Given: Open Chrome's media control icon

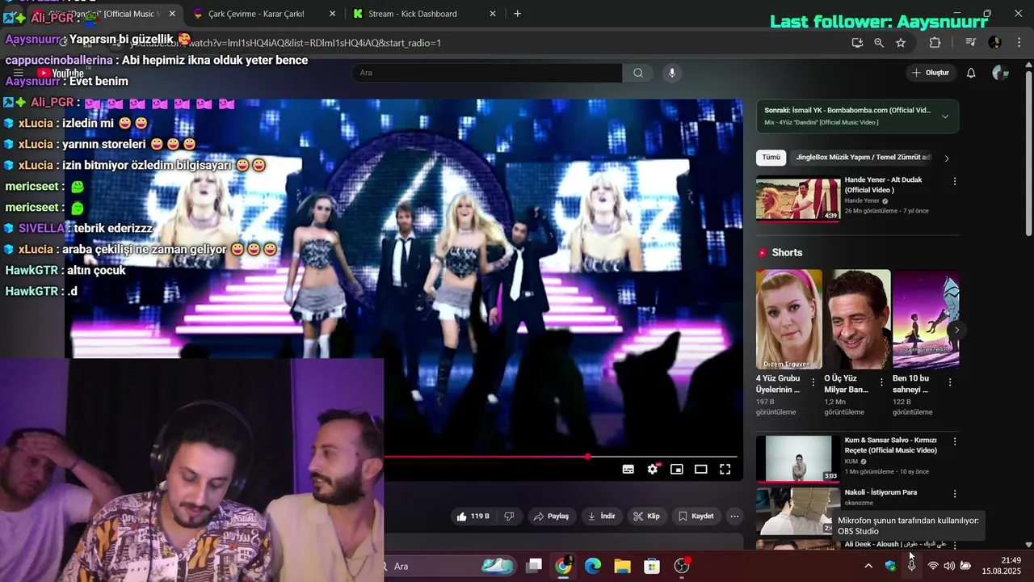Looking at the screenshot, I should (x=971, y=43).
